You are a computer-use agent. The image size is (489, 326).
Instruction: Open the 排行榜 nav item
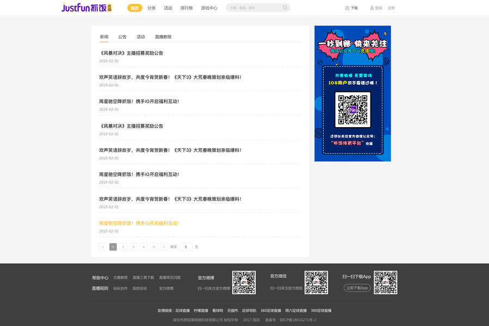pyautogui.click(x=187, y=8)
